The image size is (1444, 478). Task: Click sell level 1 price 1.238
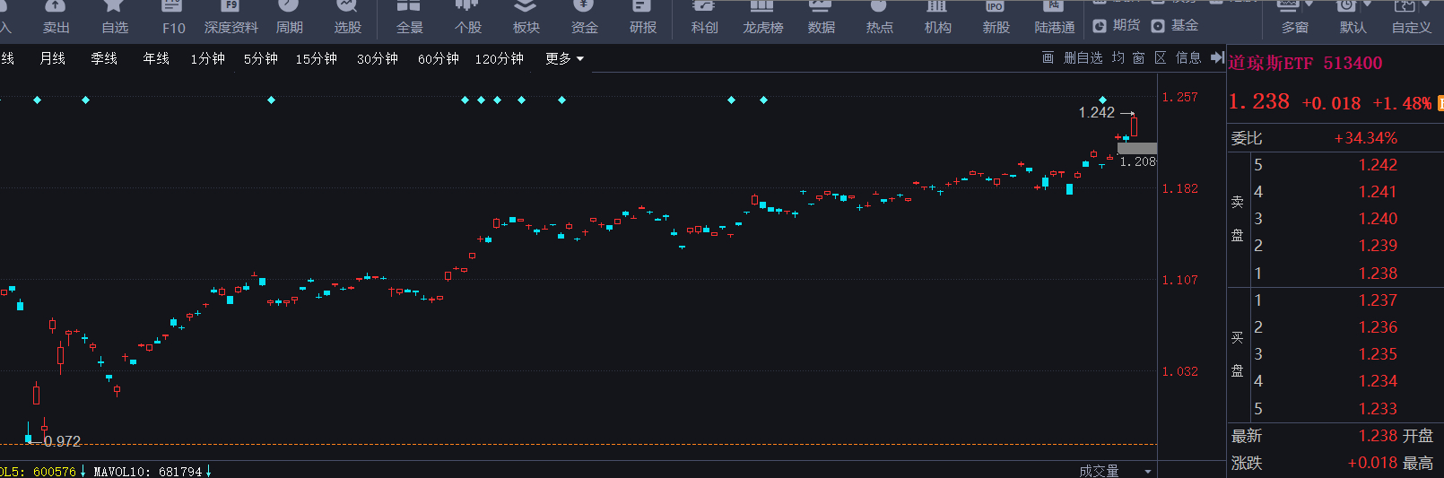(x=1378, y=274)
